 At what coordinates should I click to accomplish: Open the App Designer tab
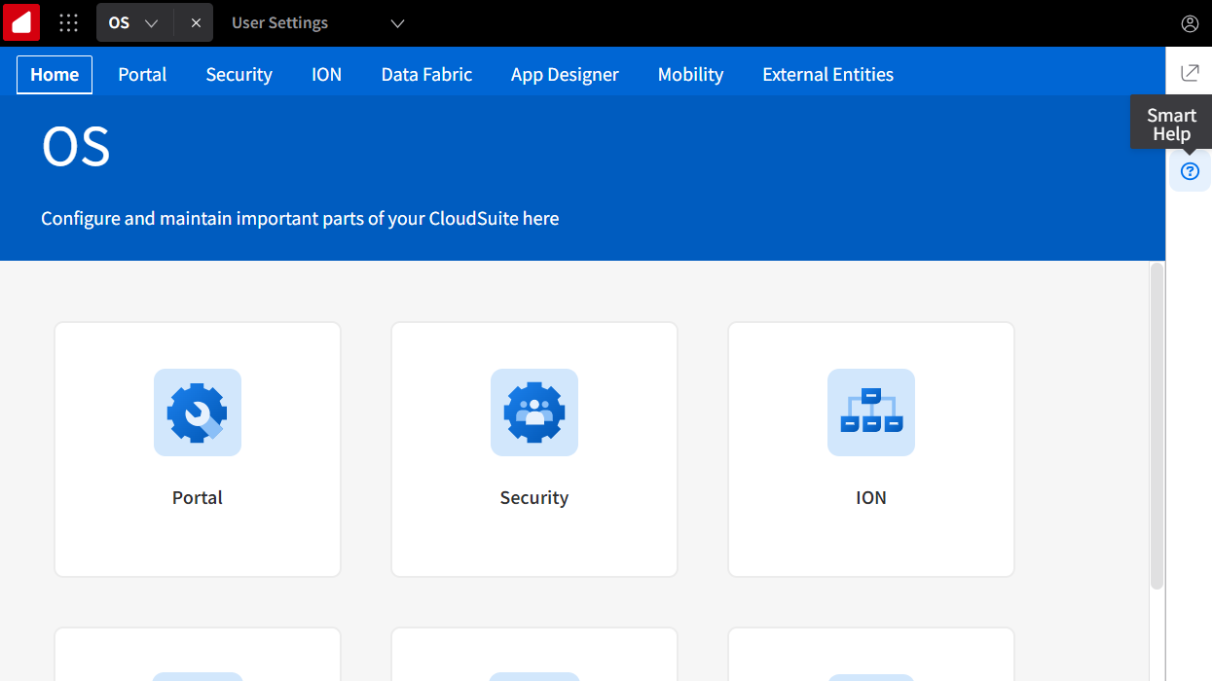(565, 75)
